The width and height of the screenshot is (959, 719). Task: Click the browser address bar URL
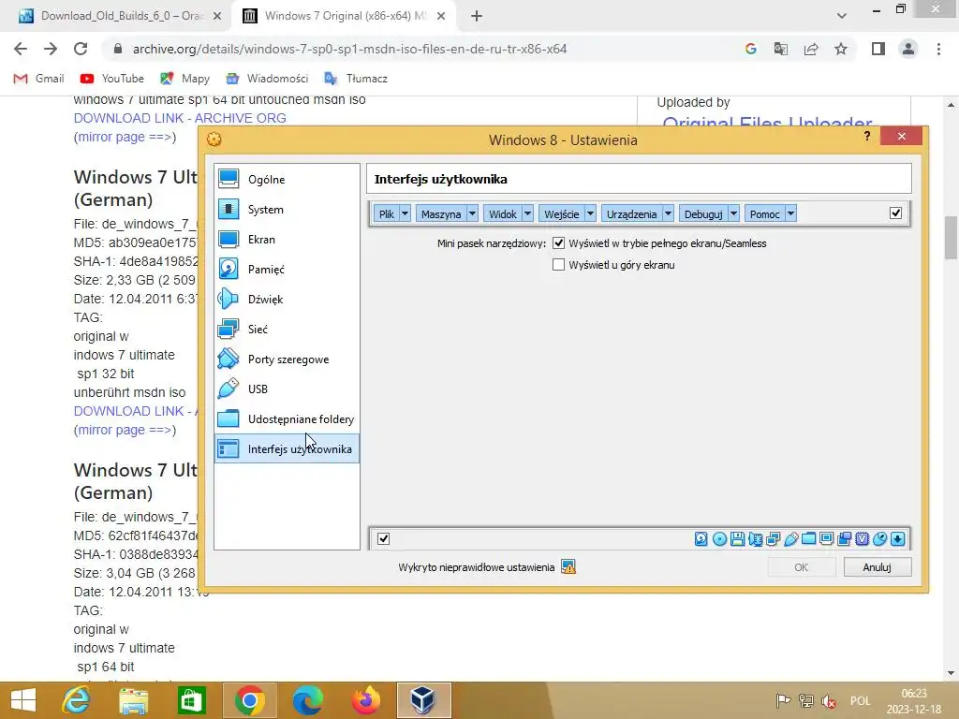point(350,49)
